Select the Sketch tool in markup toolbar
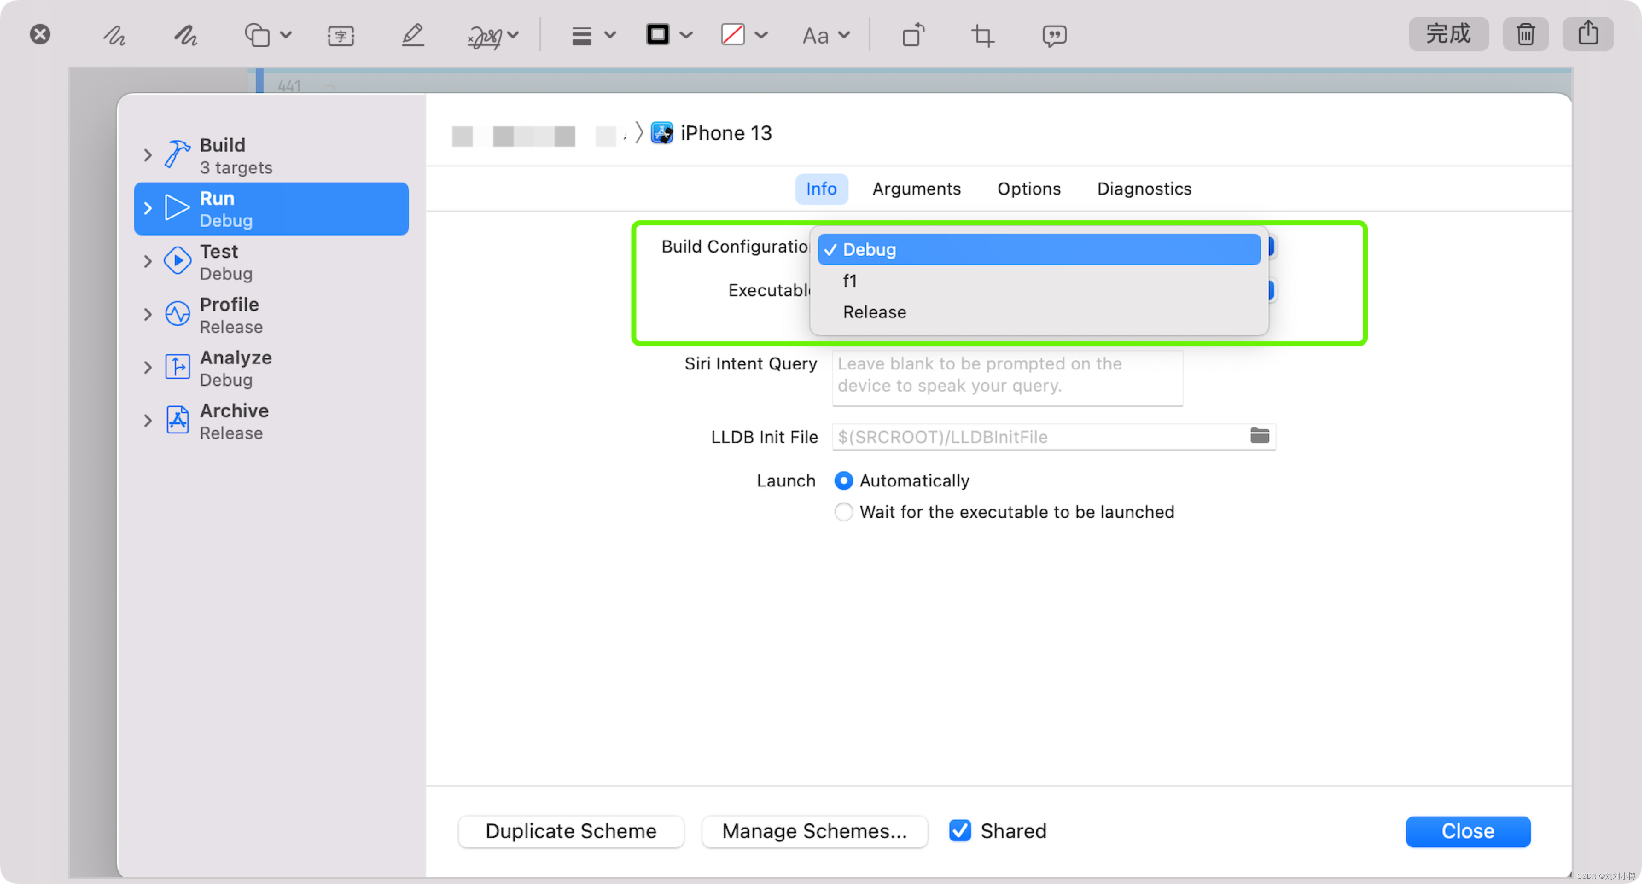The image size is (1642, 884). [x=115, y=35]
